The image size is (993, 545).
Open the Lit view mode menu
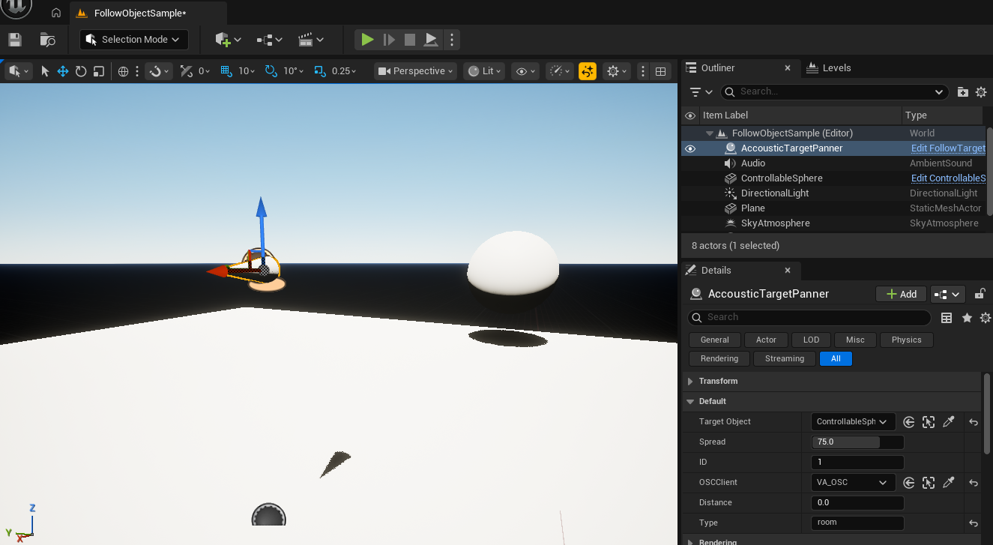483,71
